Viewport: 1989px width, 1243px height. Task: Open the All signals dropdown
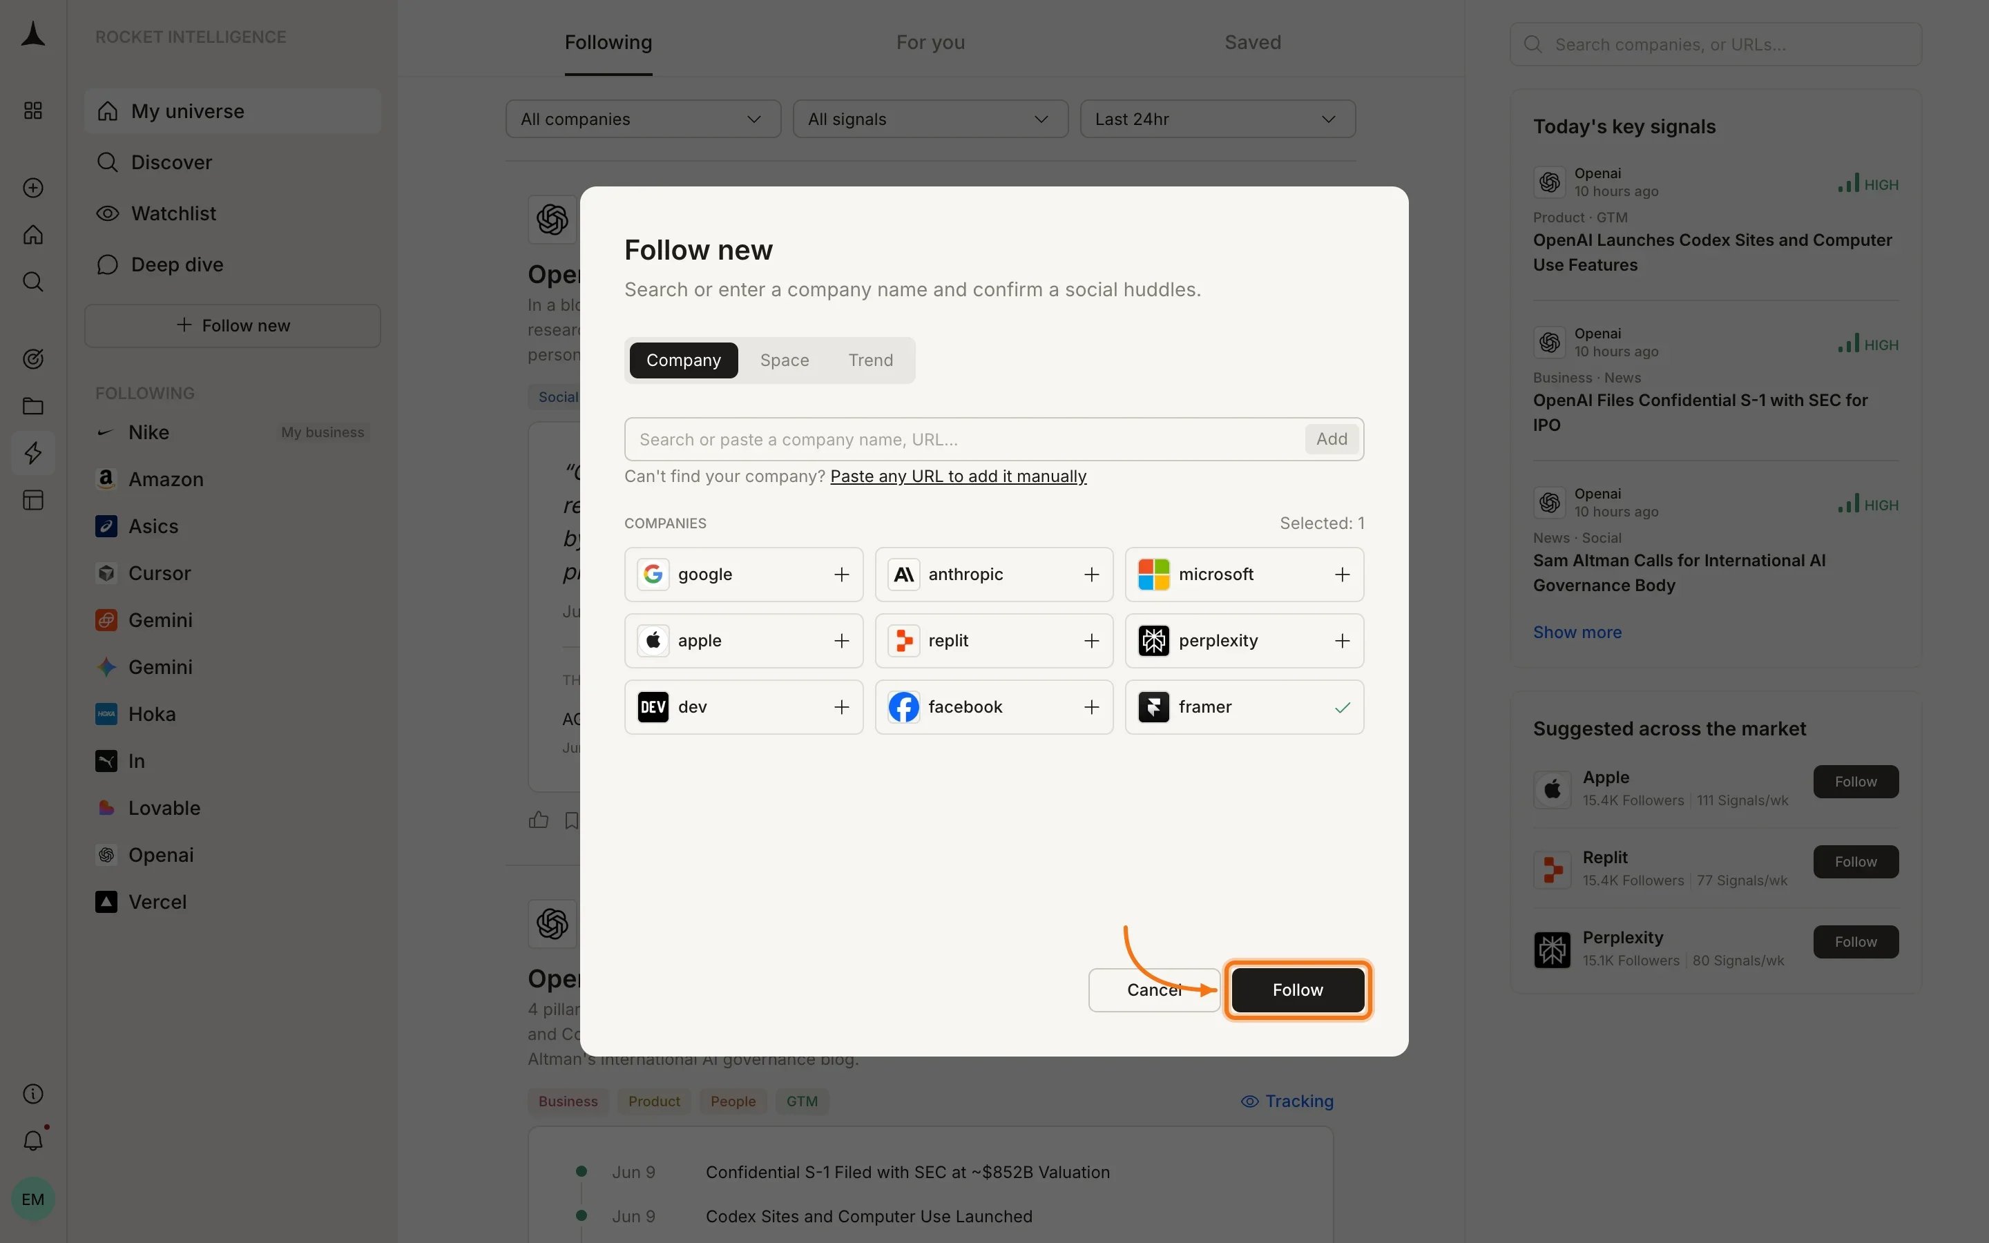[x=930, y=119]
